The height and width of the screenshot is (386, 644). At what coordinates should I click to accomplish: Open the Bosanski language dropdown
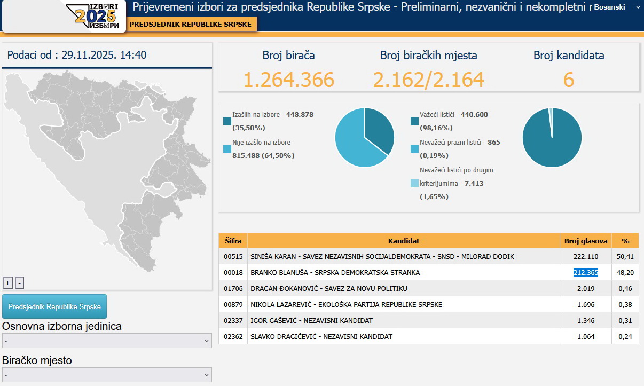click(616, 7)
